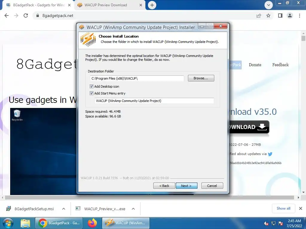Open Chrome side panel icon

click(280, 16)
